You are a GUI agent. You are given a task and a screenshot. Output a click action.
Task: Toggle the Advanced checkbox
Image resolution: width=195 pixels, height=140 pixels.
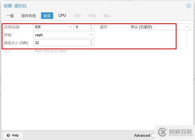coord(153,135)
